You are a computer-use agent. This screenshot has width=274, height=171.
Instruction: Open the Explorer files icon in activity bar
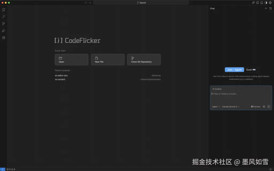click(x=3, y=10)
